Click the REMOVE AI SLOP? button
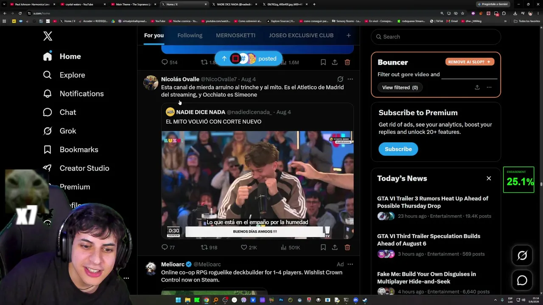This screenshot has width=543, height=305. point(470,62)
